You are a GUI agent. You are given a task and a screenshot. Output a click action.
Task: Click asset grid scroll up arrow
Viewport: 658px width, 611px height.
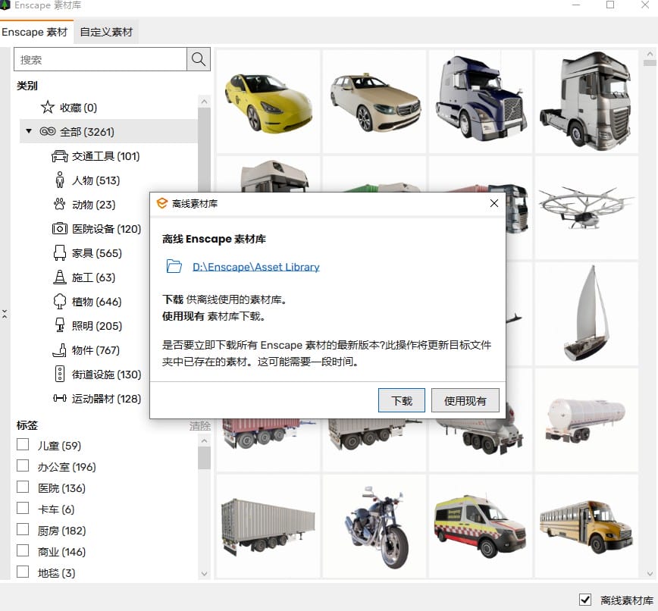tap(650, 54)
